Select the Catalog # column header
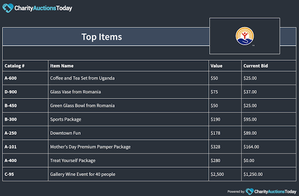This screenshot has height=196, width=299. 14,66
